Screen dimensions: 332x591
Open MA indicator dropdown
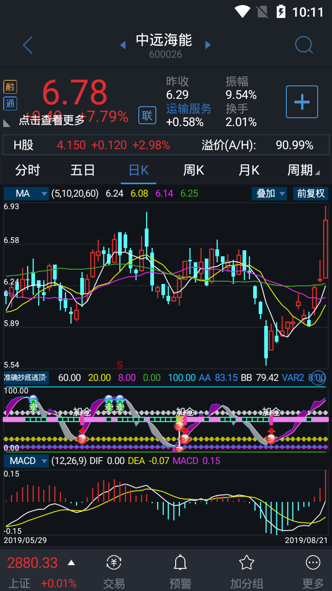pyautogui.click(x=26, y=193)
